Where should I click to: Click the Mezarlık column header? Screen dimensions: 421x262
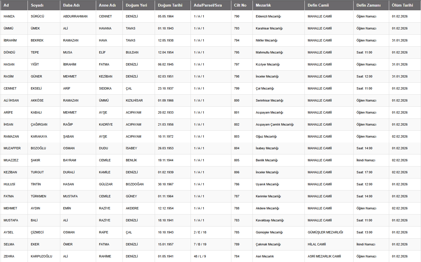point(263,5)
